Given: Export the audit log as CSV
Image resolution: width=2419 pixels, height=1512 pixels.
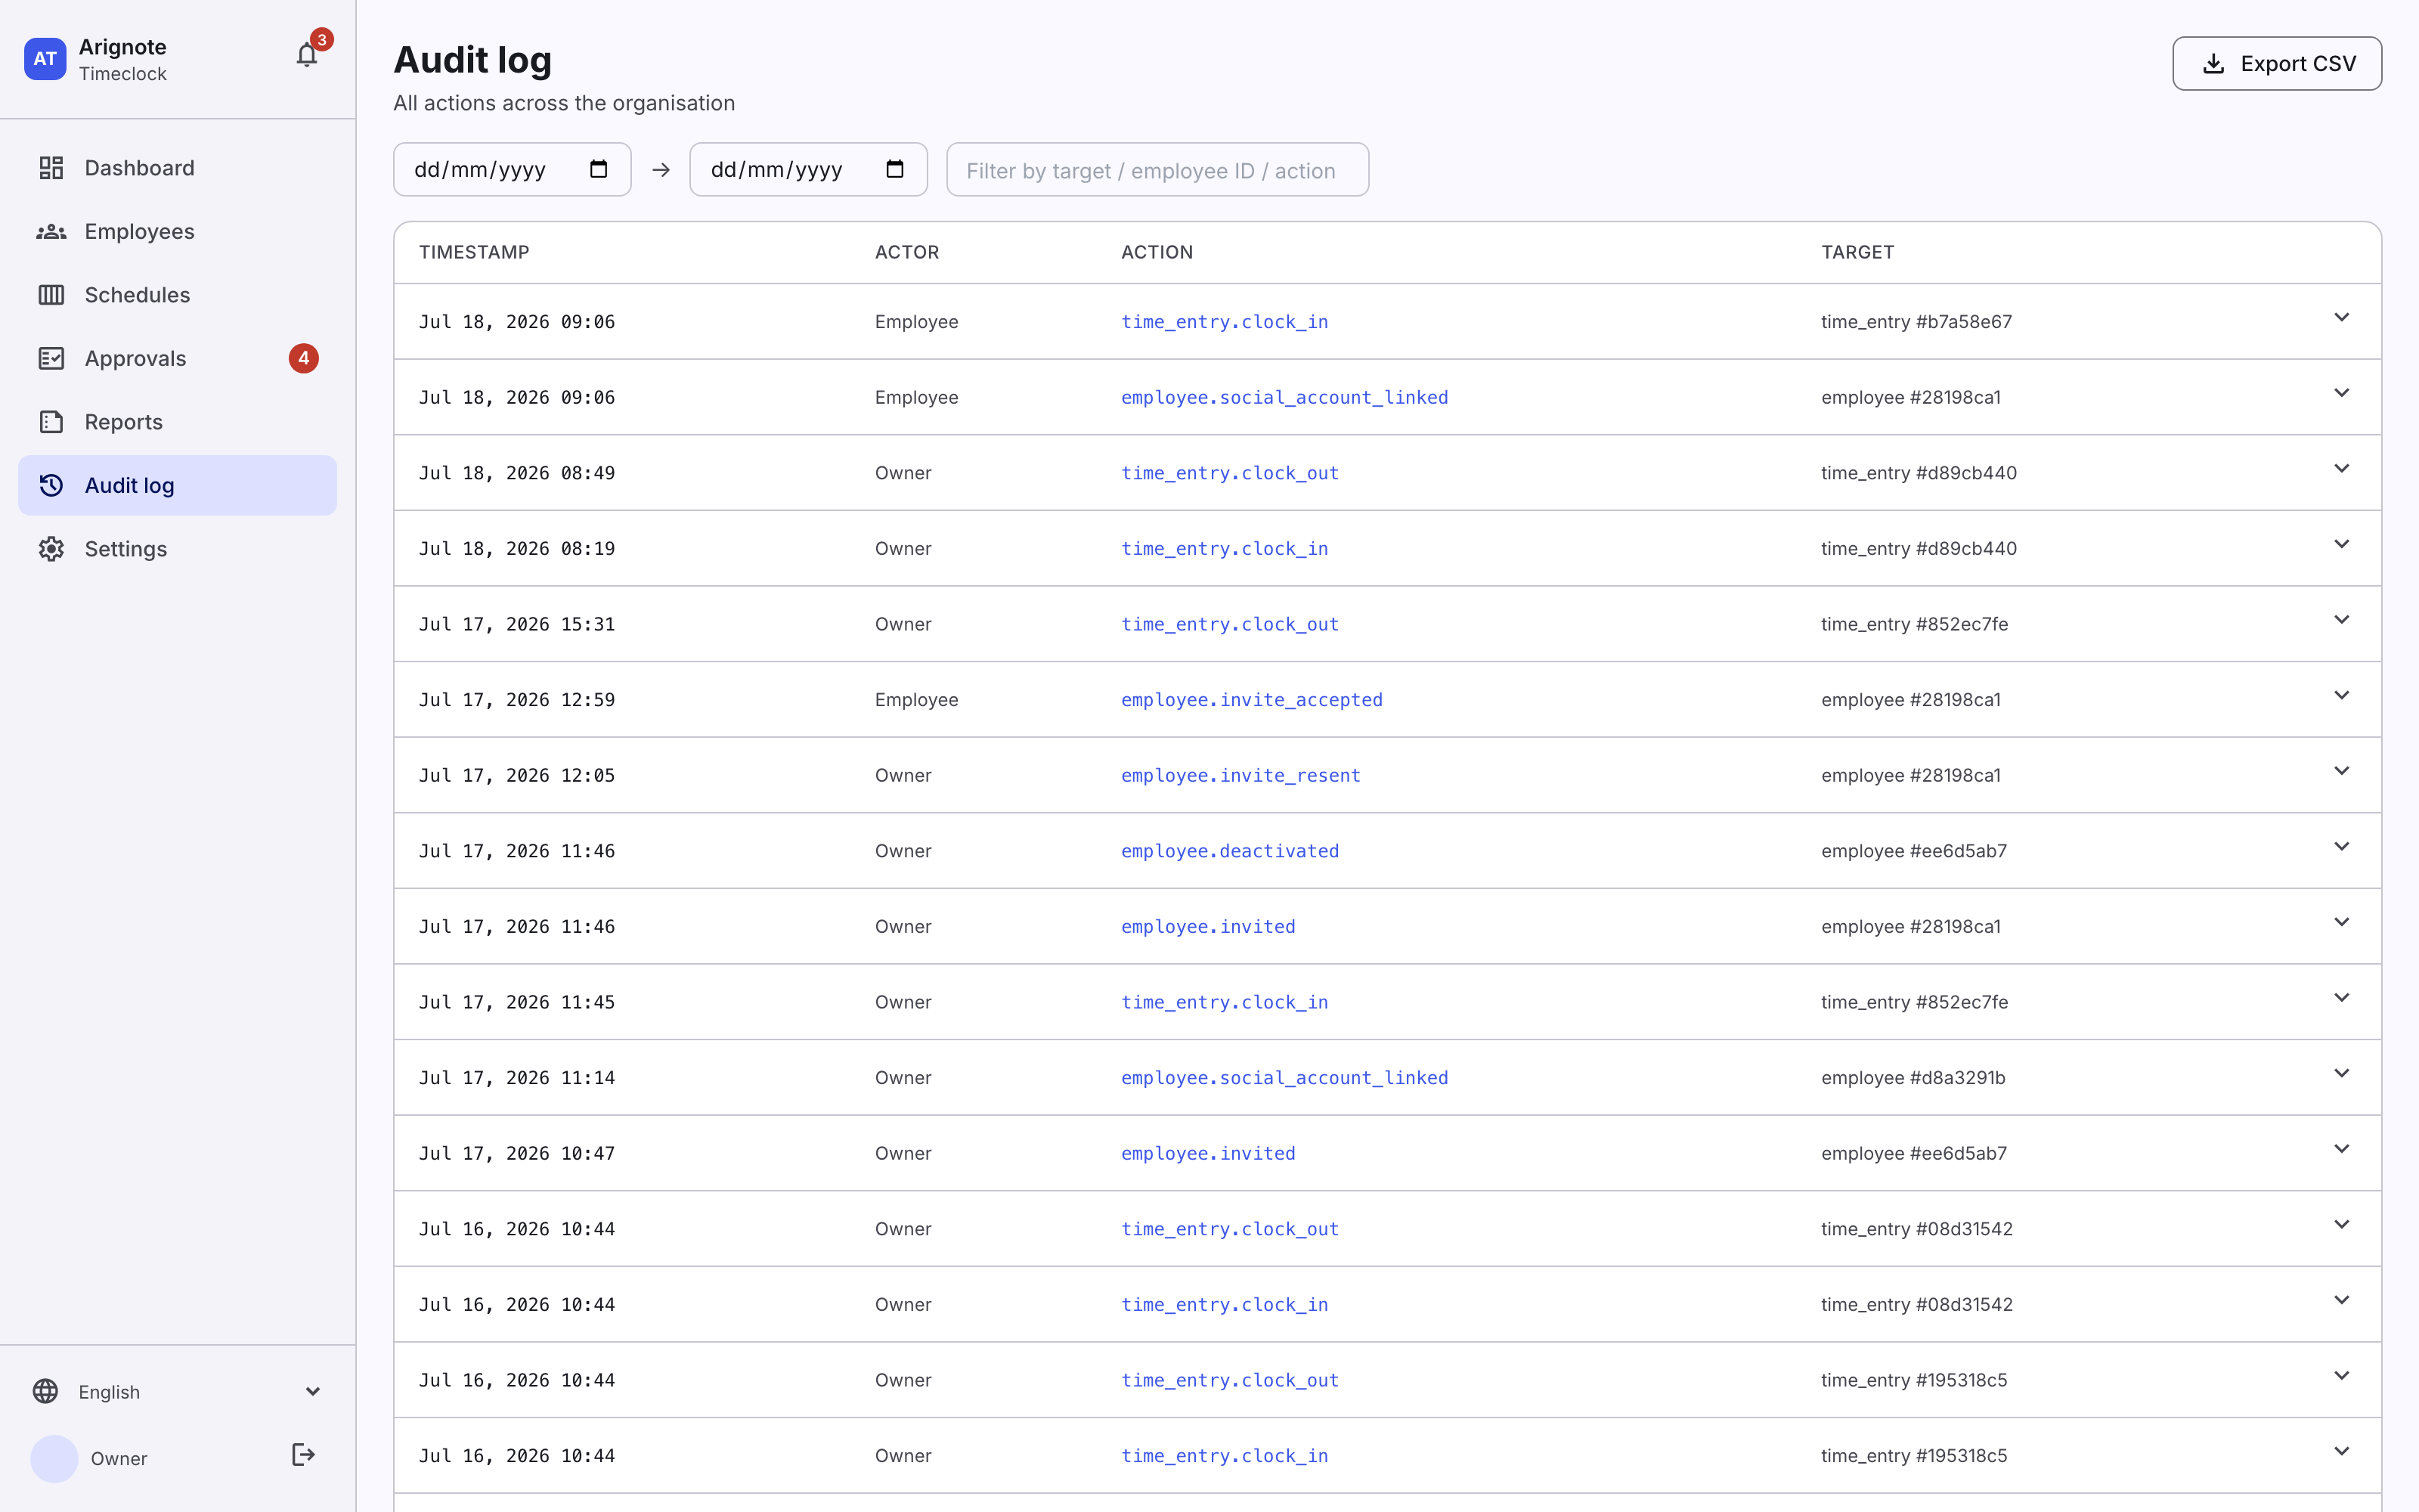Looking at the screenshot, I should [2276, 64].
